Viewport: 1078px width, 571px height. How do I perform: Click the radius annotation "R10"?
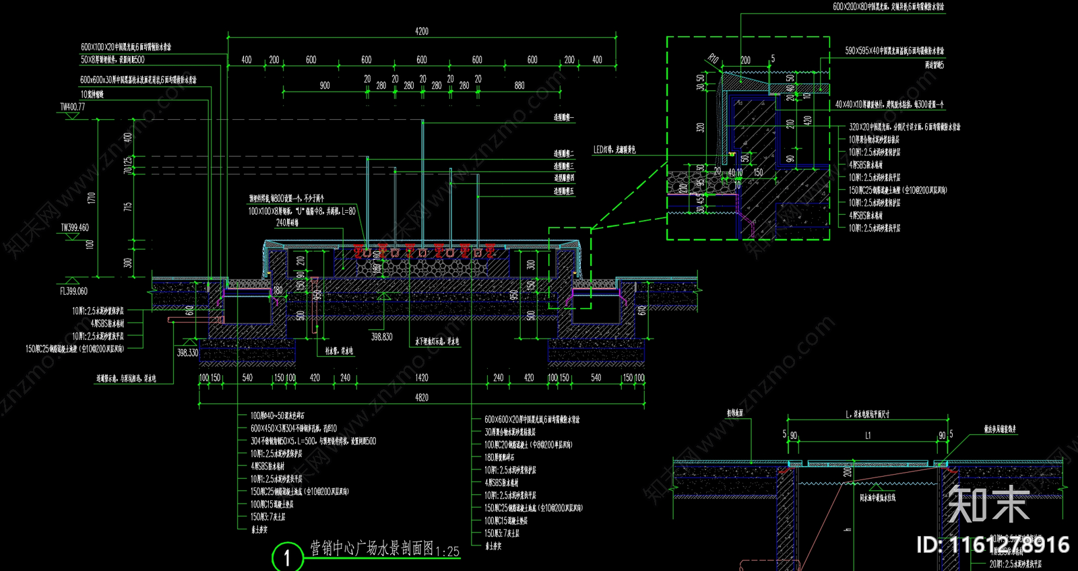pos(714,59)
